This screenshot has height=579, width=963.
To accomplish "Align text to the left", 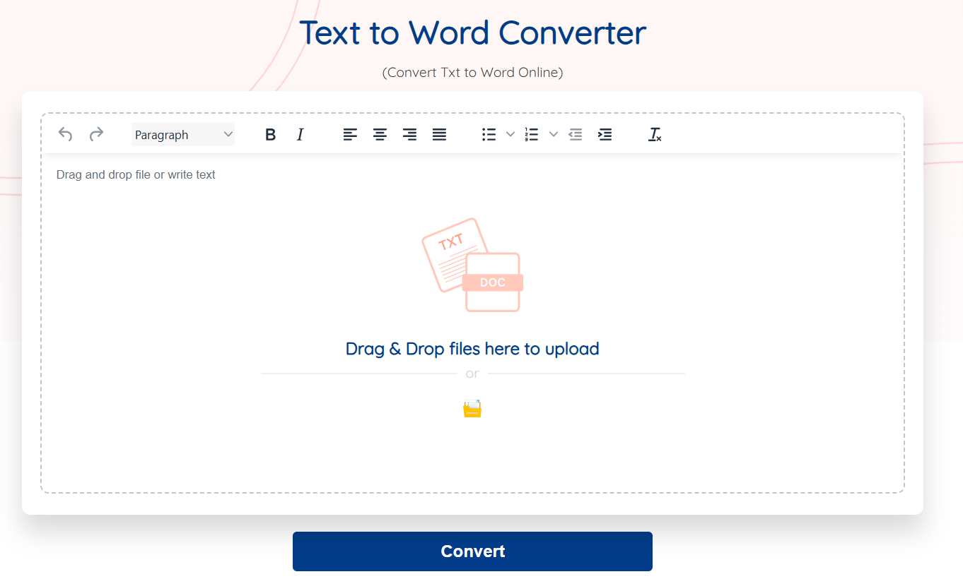I will [350, 134].
